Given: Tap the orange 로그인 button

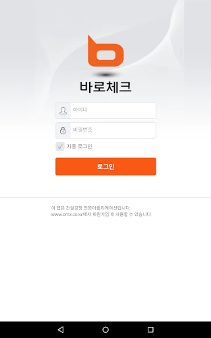Looking at the screenshot, I should pyautogui.click(x=106, y=166).
